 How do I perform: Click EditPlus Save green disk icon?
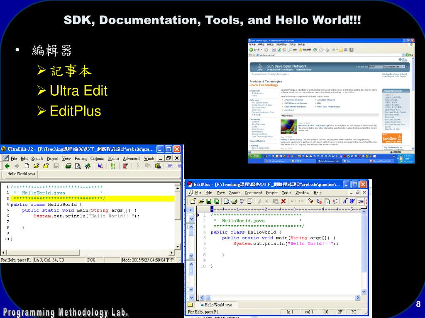coord(209,201)
